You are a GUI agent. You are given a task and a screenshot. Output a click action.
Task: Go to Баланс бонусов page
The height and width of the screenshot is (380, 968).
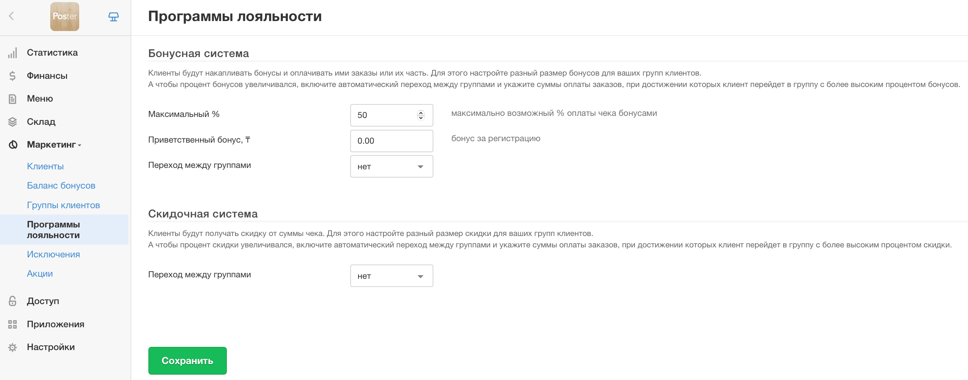pos(61,185)
